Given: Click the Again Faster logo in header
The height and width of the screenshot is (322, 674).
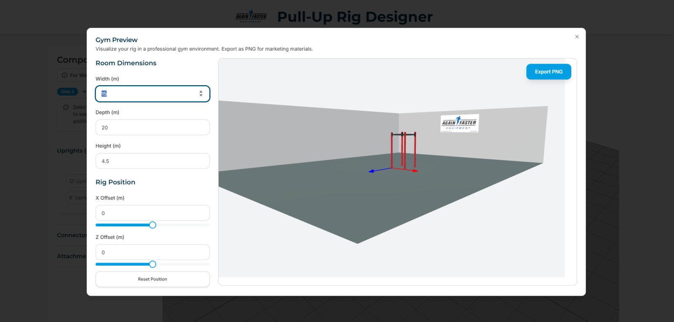Looking at the screenshot, I should (x=251, y=17).
